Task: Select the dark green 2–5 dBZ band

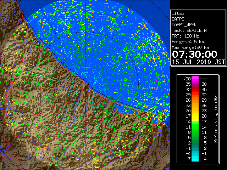Action: coord(195,143)
